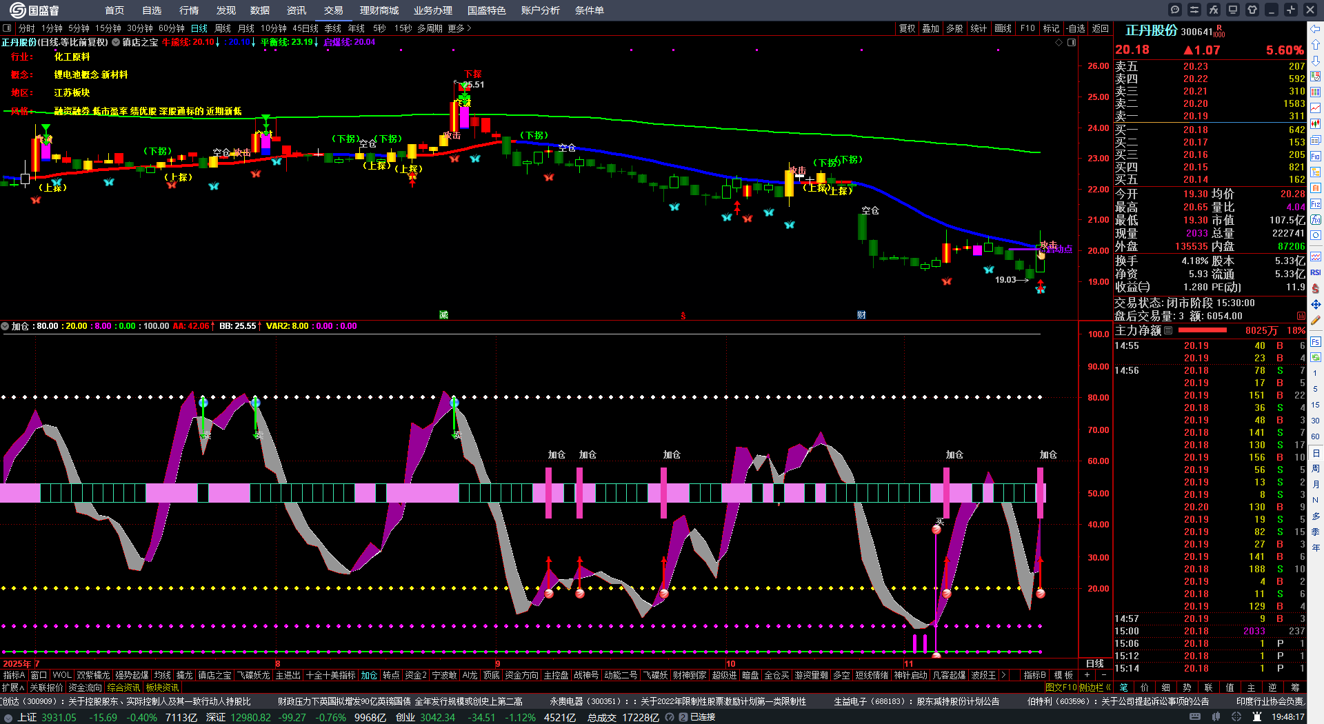
Task: Expand the 更多 periods list
Action: tap(459, 28)
